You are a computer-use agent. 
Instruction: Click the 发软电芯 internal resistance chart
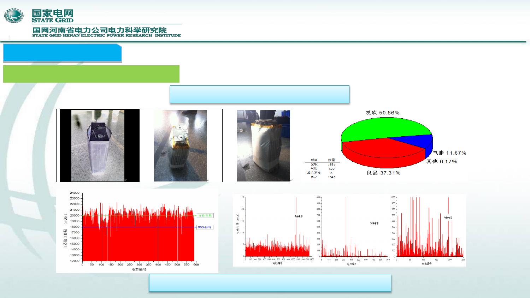[x=354, y=227]
